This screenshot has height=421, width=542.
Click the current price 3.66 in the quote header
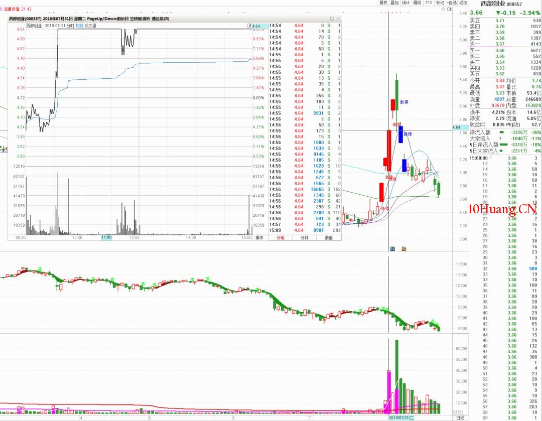(476, 13)
